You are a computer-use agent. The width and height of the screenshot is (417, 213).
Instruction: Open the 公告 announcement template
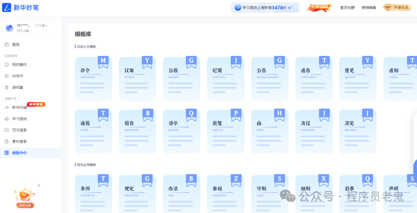coord(270,79)
